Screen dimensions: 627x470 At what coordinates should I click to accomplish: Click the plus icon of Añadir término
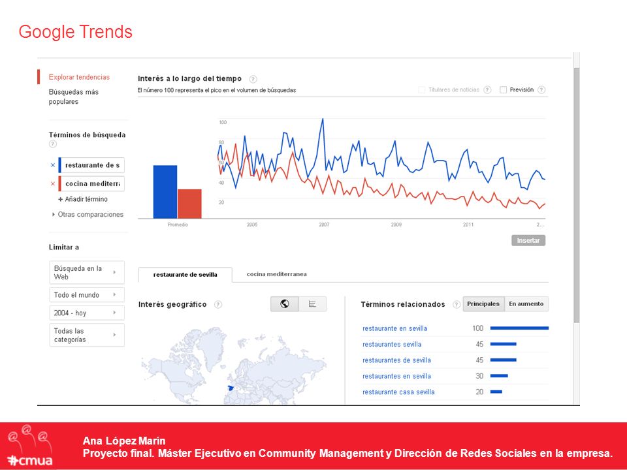coord(60,199)
